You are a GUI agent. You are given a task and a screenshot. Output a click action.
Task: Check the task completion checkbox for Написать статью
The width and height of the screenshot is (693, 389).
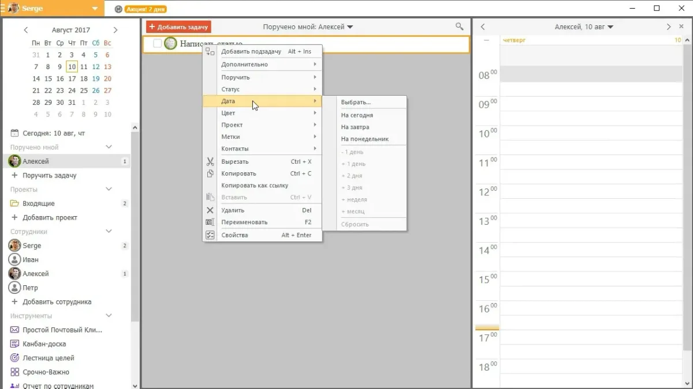tap(157, 44)
